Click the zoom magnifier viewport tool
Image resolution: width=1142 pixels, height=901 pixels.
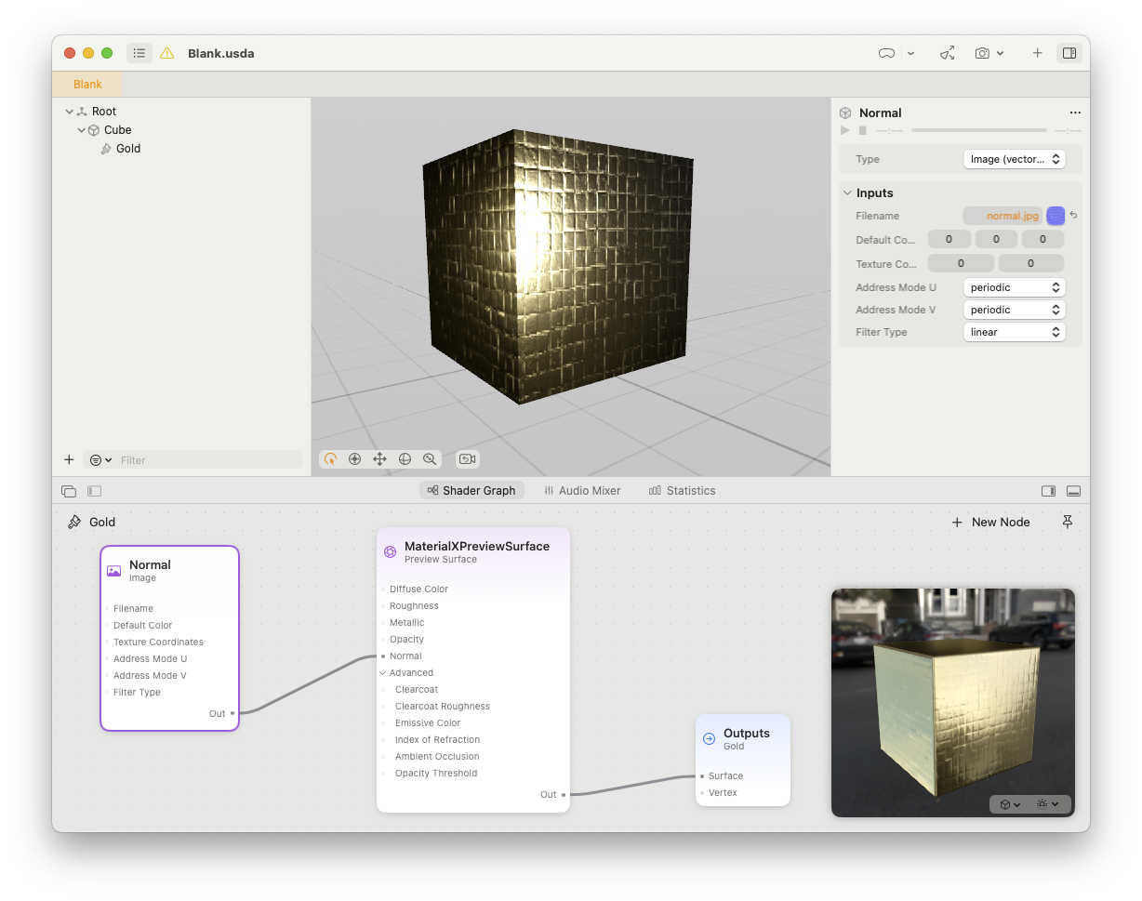tap(430, 459)
